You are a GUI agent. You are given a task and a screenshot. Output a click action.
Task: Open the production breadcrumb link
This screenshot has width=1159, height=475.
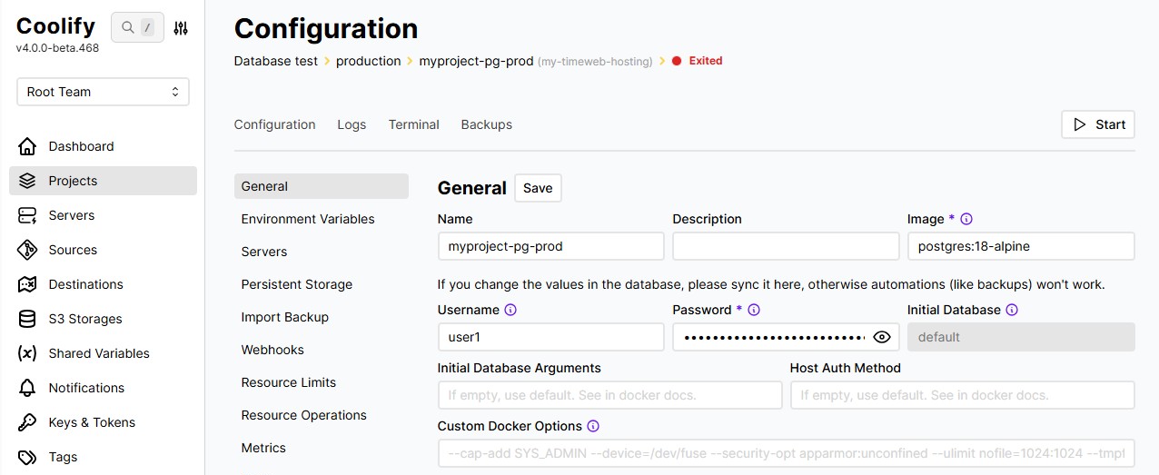tap(369, 61)
